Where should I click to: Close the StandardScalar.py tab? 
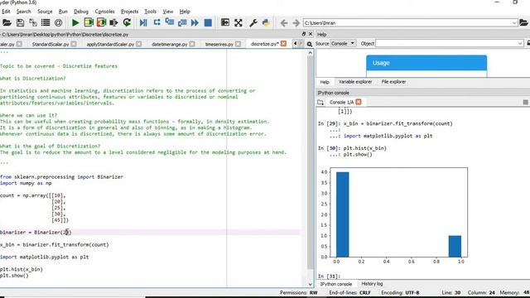[x=74, y=44]
